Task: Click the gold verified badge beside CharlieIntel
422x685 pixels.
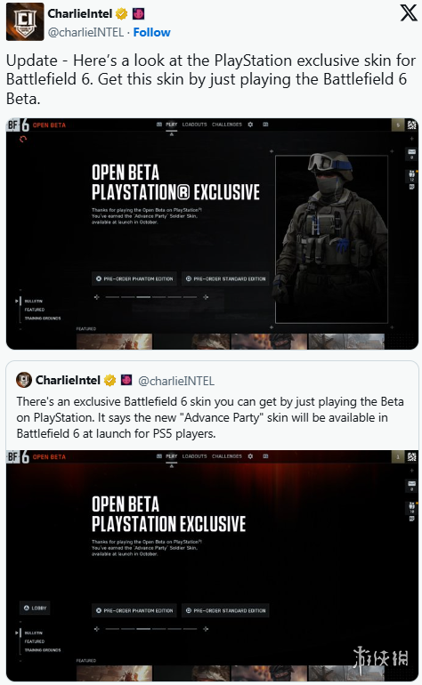Action: [122, 14]
